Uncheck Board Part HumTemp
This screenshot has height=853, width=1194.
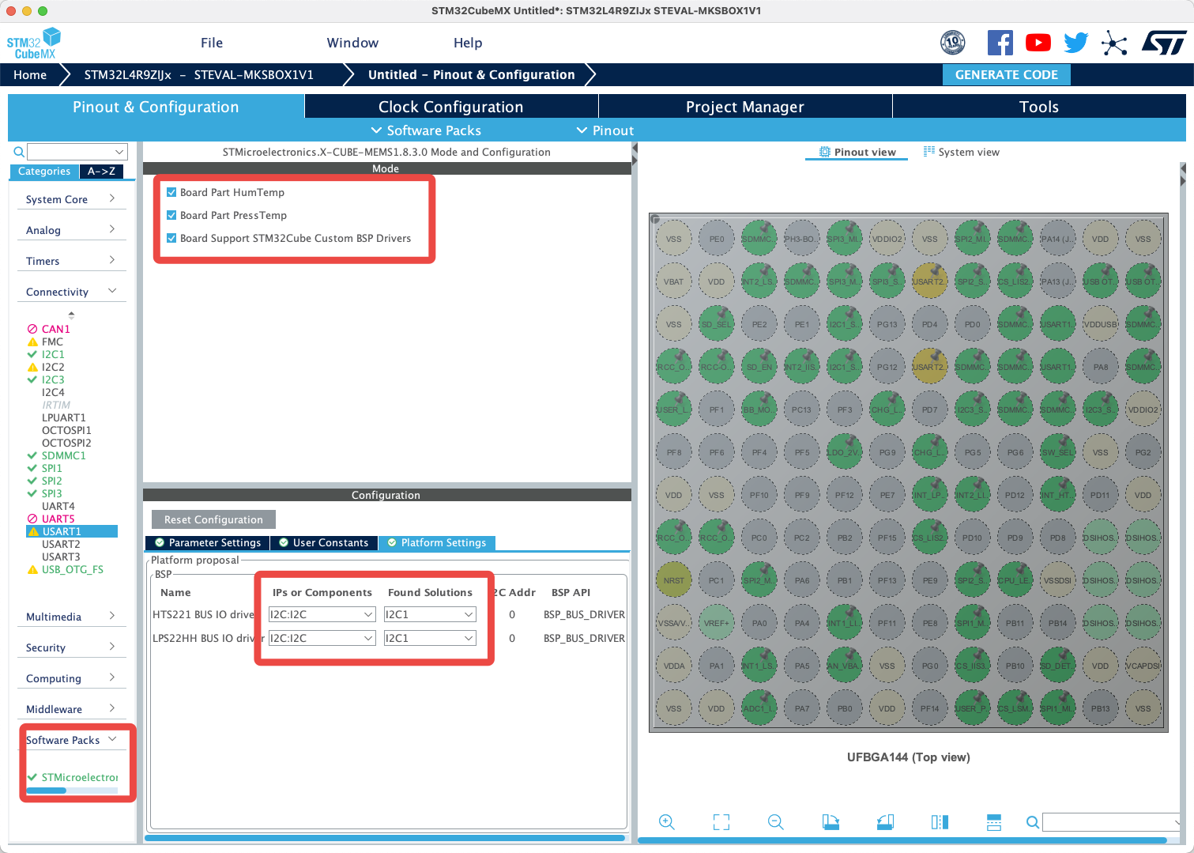(171, 192)
